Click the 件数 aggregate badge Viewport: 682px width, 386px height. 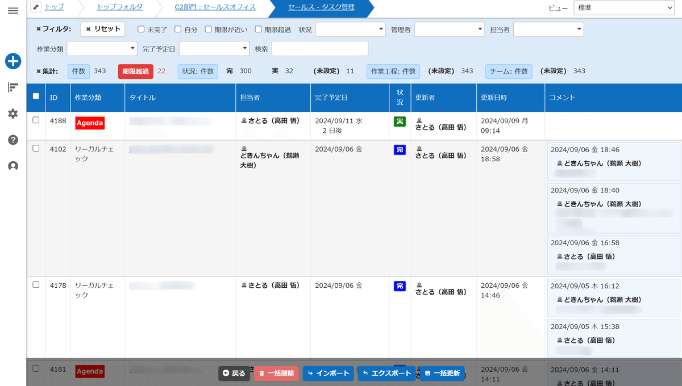click(x=78, y=71)
